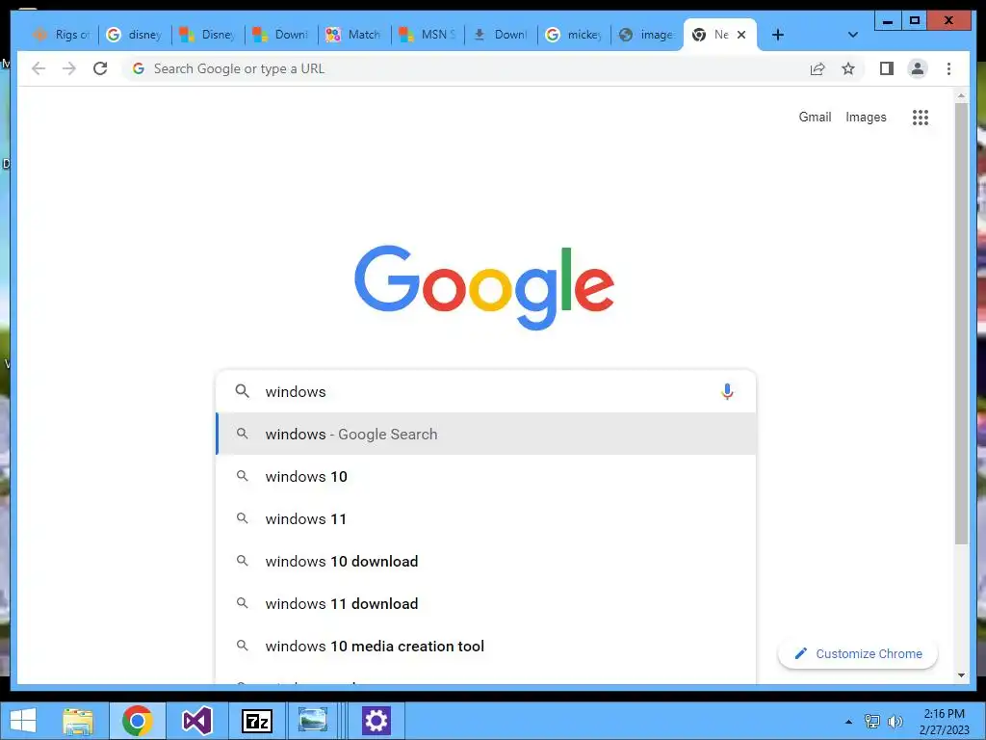Screen dimensions: 986x740
Task: Show hidden system tray icons
Action: [848, 722]
